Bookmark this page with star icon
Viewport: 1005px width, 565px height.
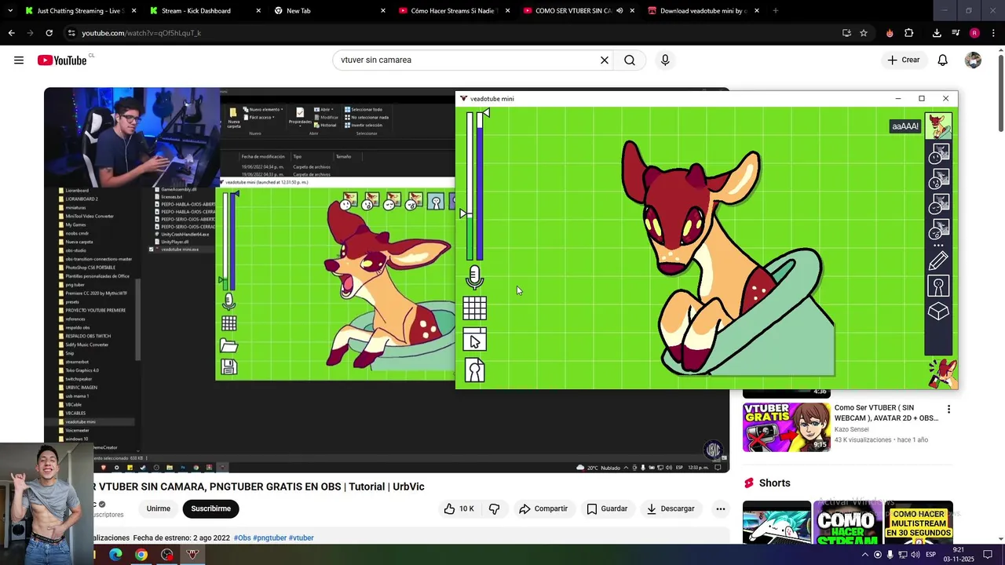[x=864, y=33]
